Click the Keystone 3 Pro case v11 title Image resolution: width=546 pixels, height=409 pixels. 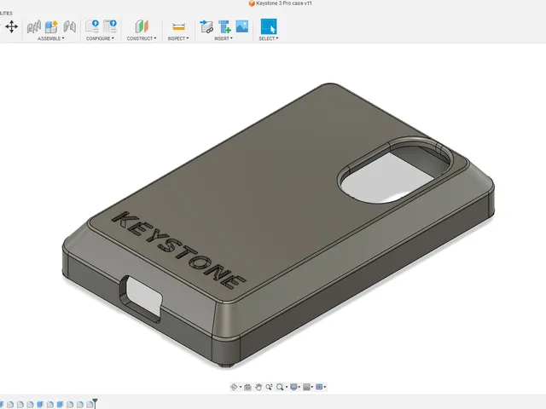point(284,3)
